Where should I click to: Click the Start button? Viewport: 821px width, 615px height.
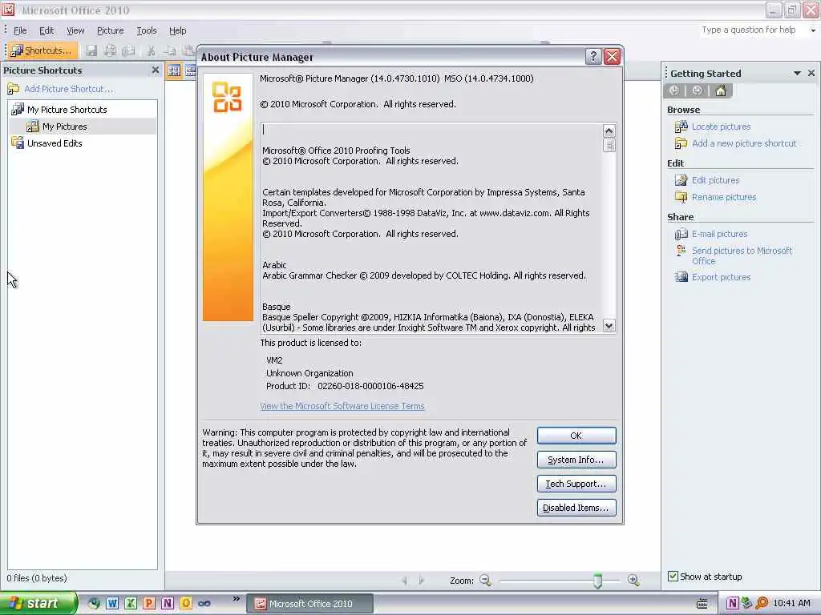(38, 604)
